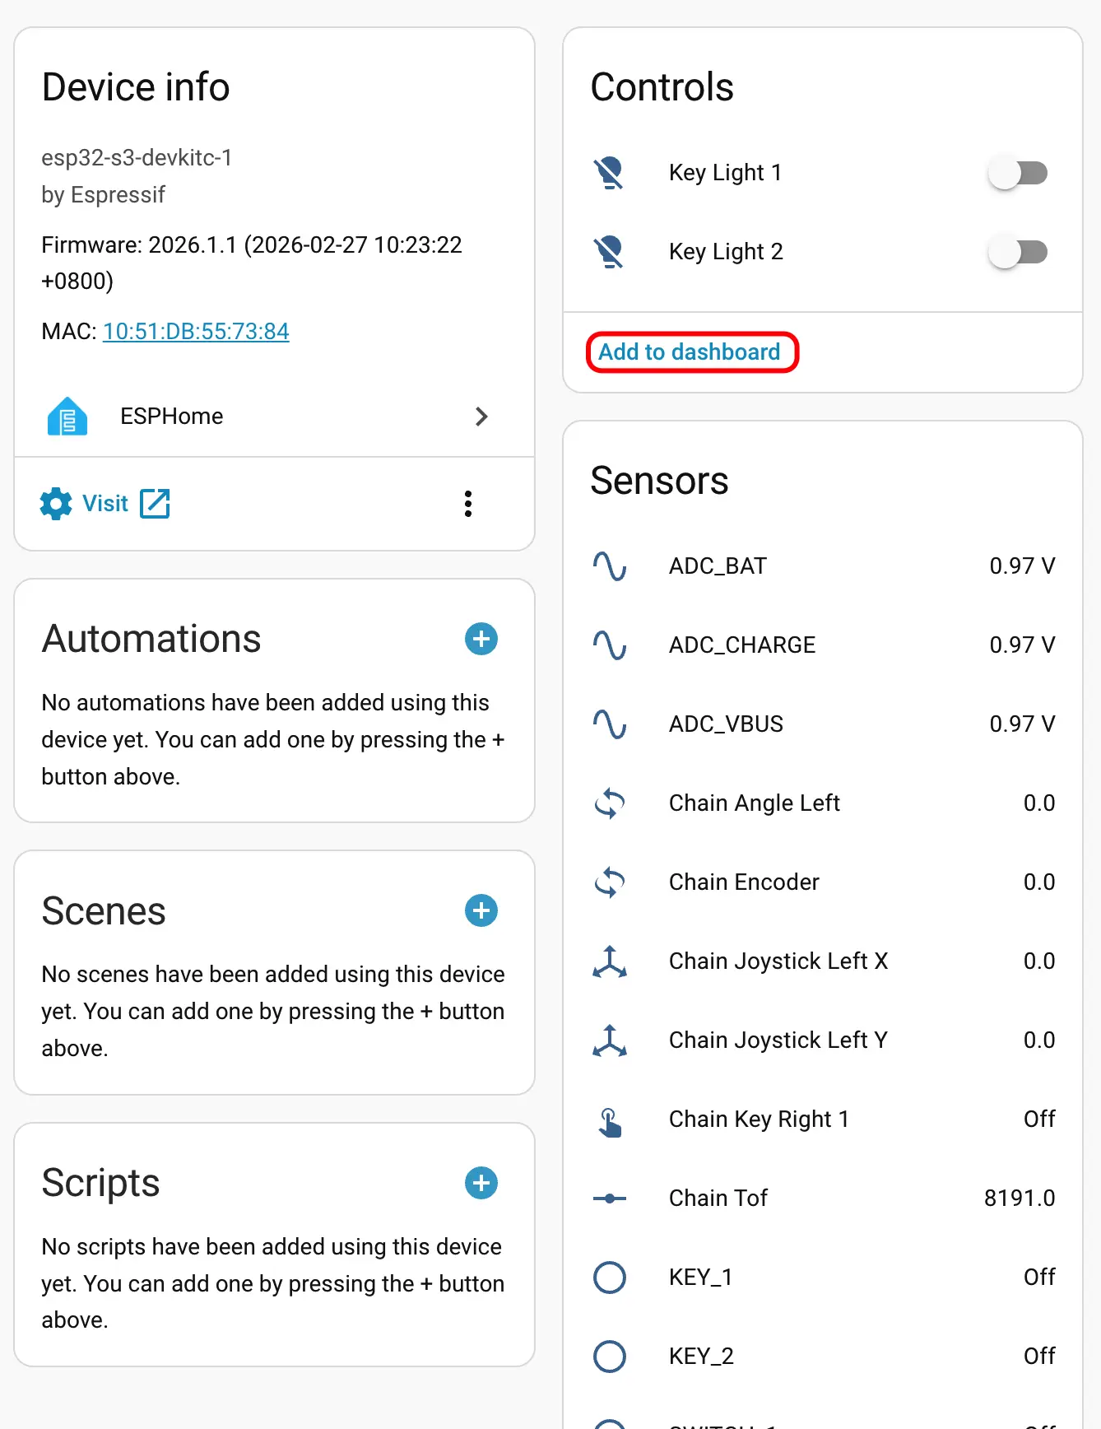Turn on the Key Light 1 switch

1018,173
